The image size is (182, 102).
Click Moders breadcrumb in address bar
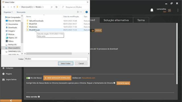pyautogui.click(x=38, y=7)
